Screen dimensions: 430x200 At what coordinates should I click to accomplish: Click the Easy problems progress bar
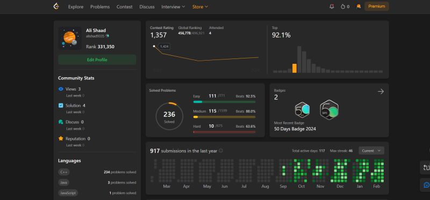[x=224, y=102]
